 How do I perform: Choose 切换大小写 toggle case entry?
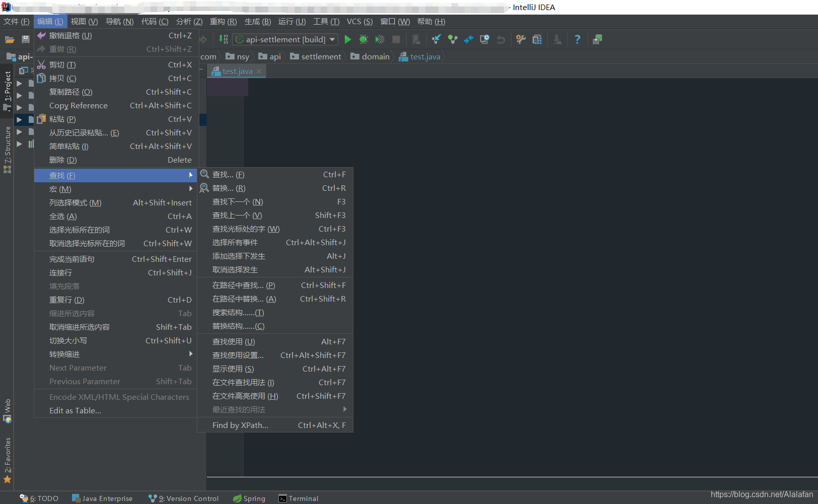[x=115, y=341]
